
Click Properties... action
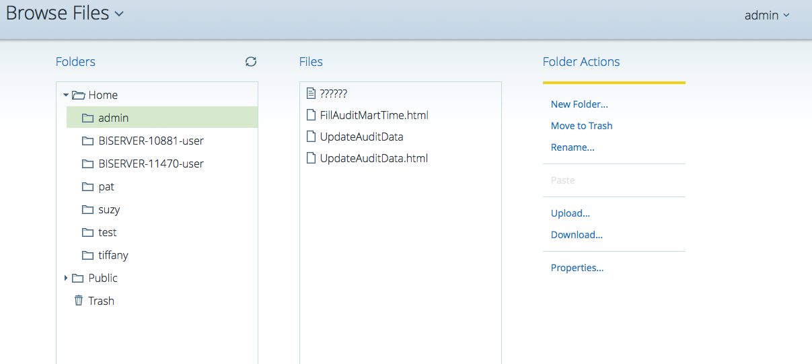click(x=577, y=268)
